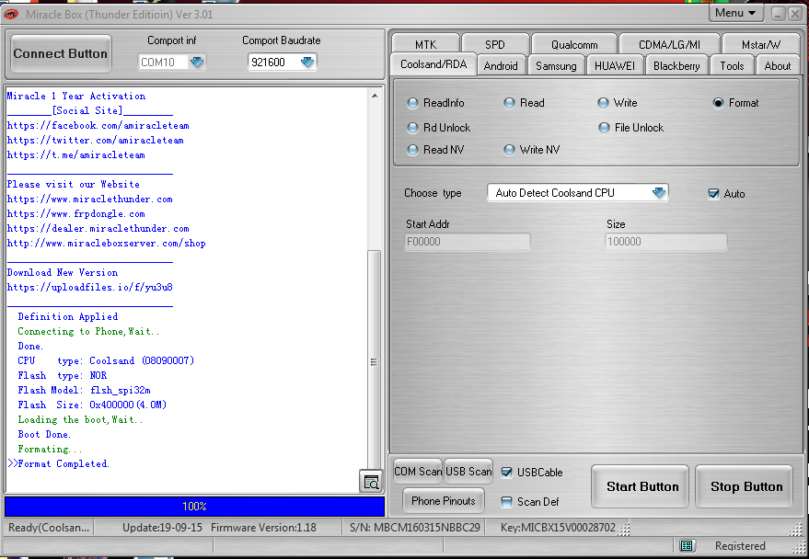Screen dimensions: 809x559
Task: Switch to the About tab
Action: [777, 66]
